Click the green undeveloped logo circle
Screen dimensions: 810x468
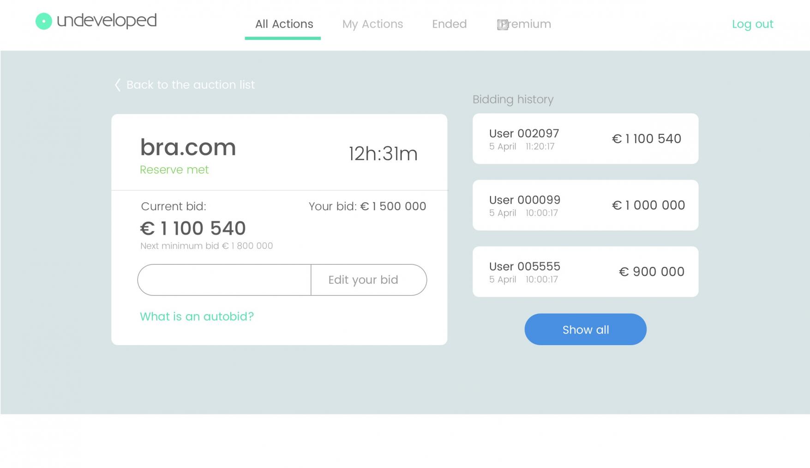click(x=44, y=21)
